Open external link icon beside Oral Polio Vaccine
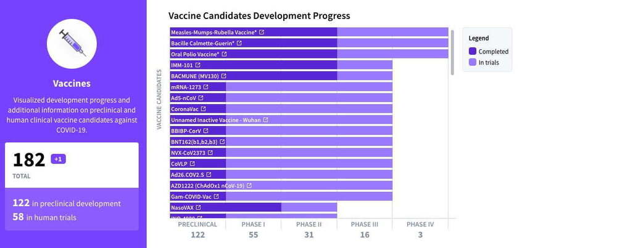Viewport: 617px width, 248px height. click(x=224, y=54)
